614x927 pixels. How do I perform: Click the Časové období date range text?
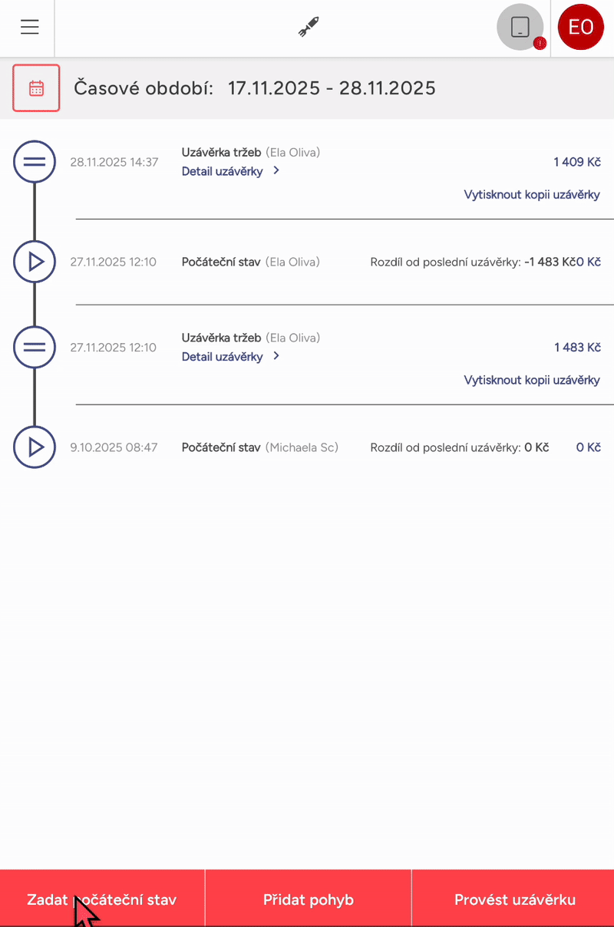pyautogui.click(x=332, y=88)
